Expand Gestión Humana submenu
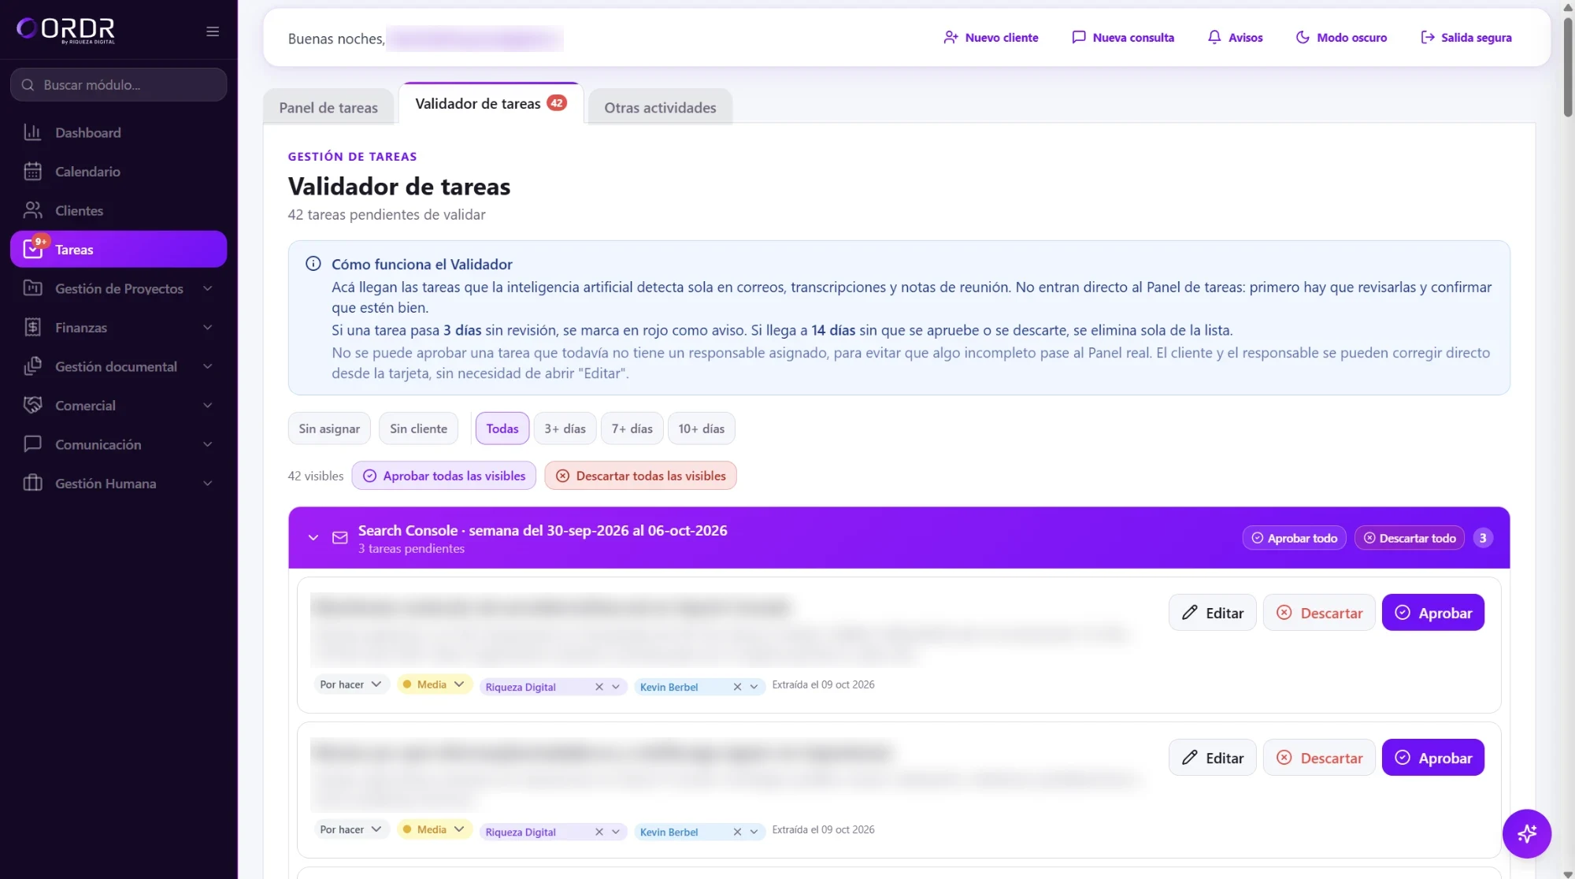 pos(118,484)
